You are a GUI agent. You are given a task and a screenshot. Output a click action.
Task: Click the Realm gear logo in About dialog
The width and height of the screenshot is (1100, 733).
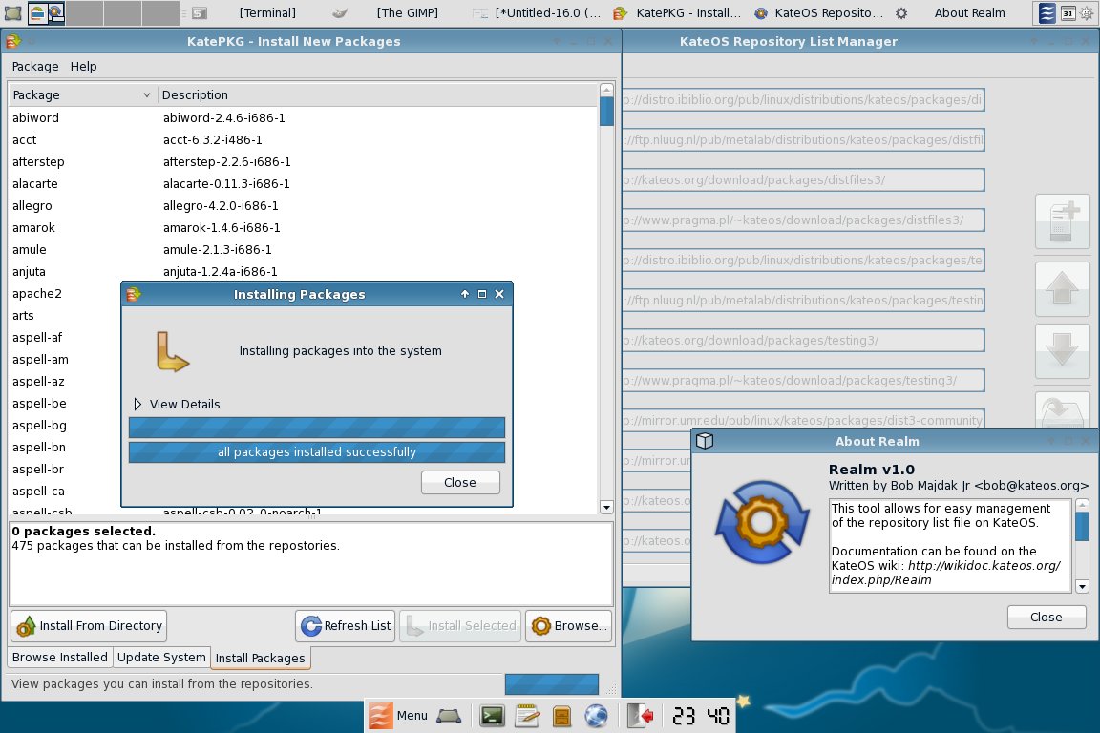[x=762, y=522]
